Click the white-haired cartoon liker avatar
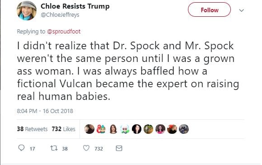 click(x=125, y=129)
